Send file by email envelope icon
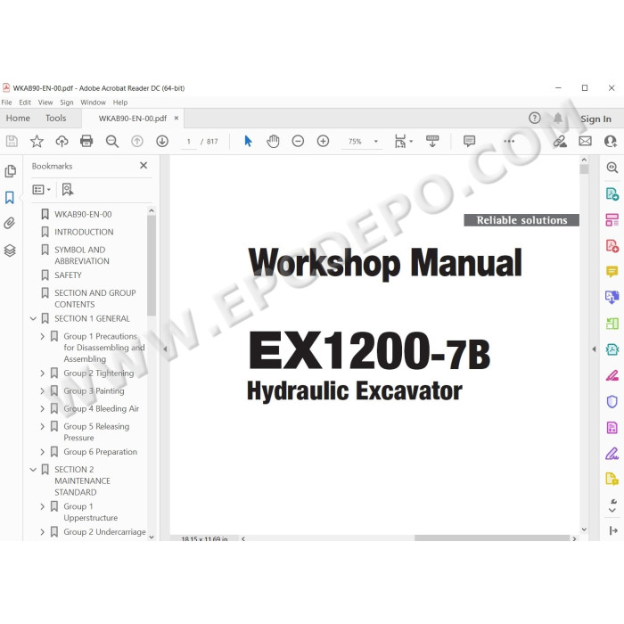624x624 pixels. [585, 141]
